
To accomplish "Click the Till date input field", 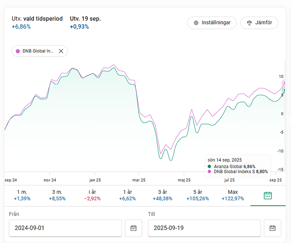I will 205,228.
